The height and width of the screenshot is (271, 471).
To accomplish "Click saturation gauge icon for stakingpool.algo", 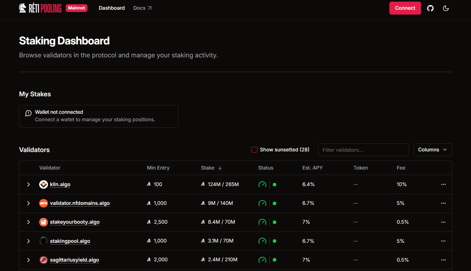I will click(262, 241).
